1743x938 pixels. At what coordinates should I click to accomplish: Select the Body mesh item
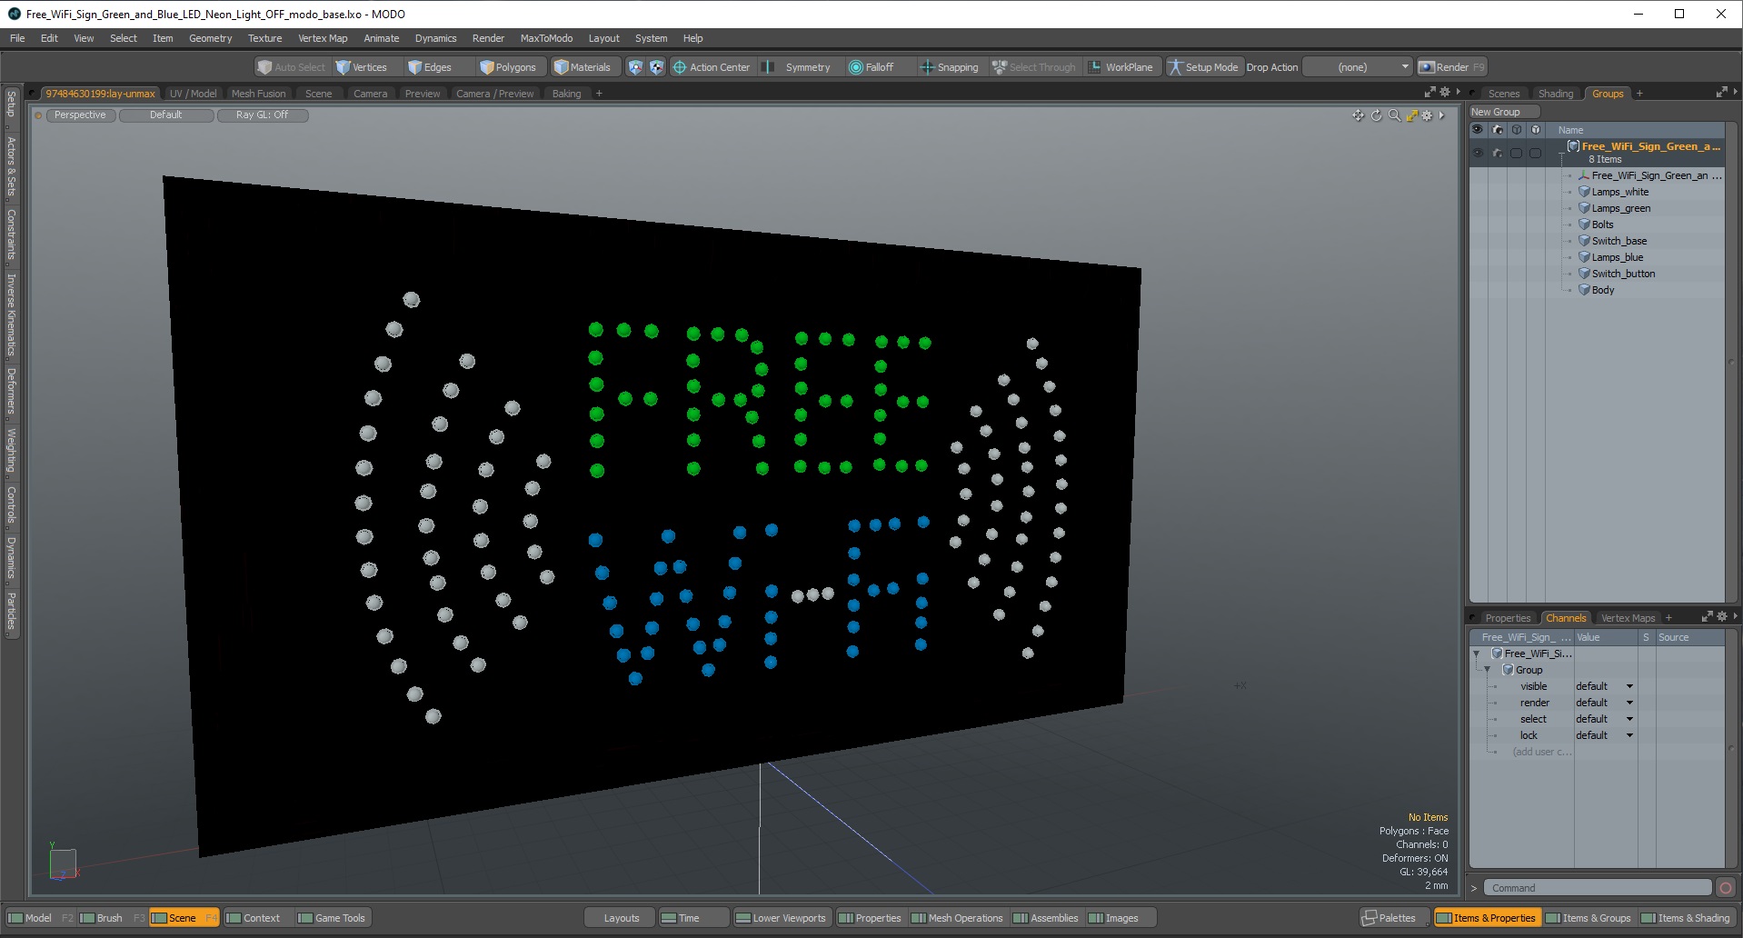(1603, 290)
